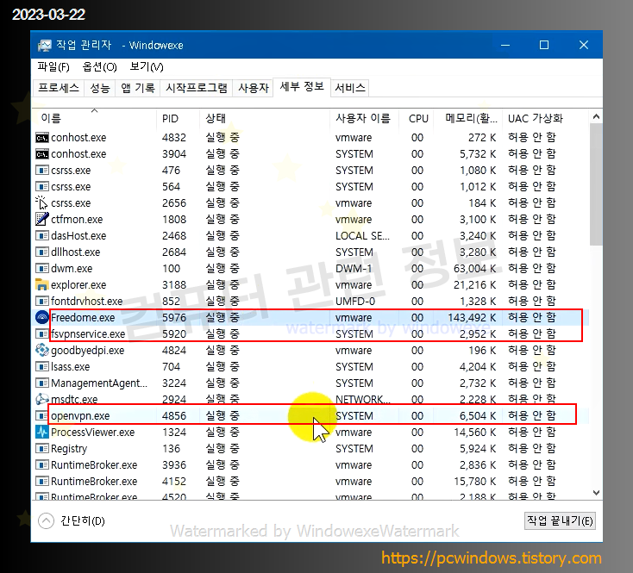This screenshot has height=573, width=633.
Task: Switch to the 성능 tab
Action: [x=100, y=88]
